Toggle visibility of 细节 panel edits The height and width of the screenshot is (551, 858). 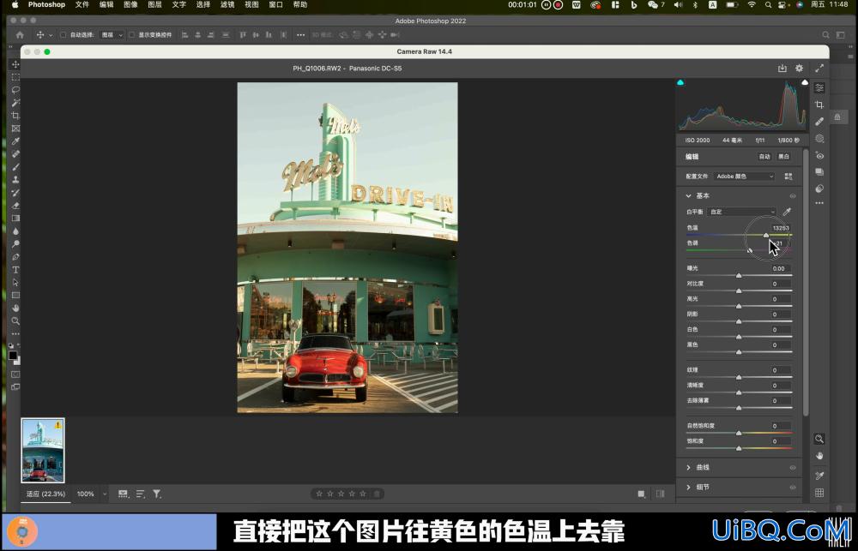click(792, 487)
